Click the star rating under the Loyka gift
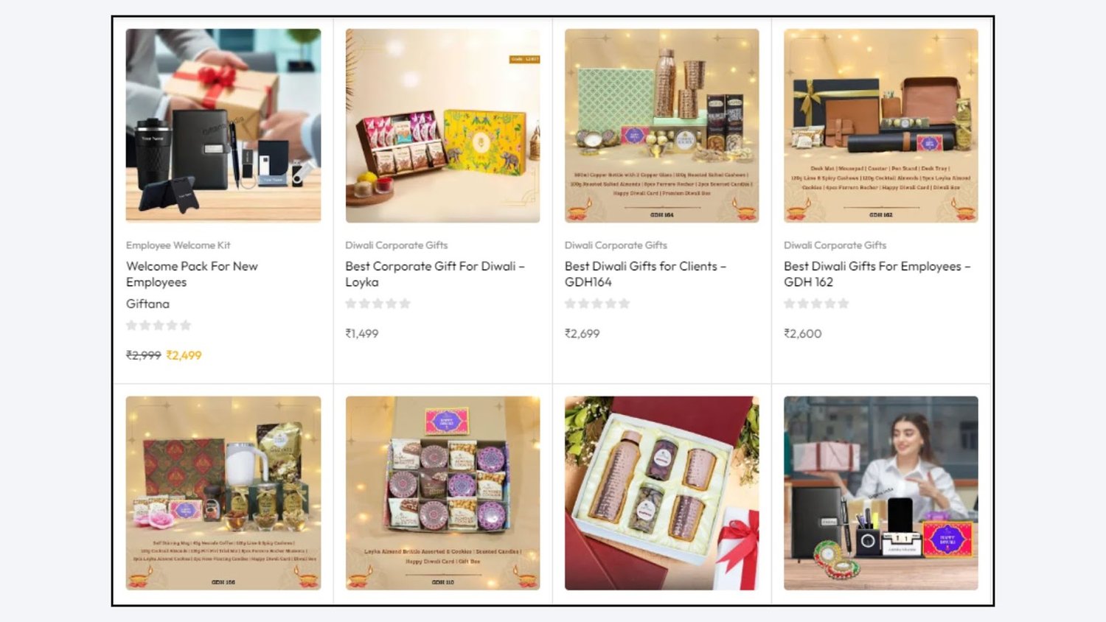Screen dimensions: 1106x622 click(378, 304)
